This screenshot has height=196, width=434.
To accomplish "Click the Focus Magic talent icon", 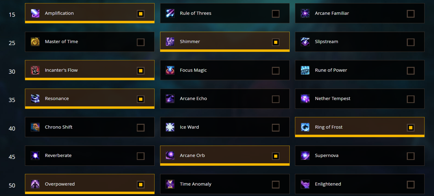I will (x=170, y=70).
